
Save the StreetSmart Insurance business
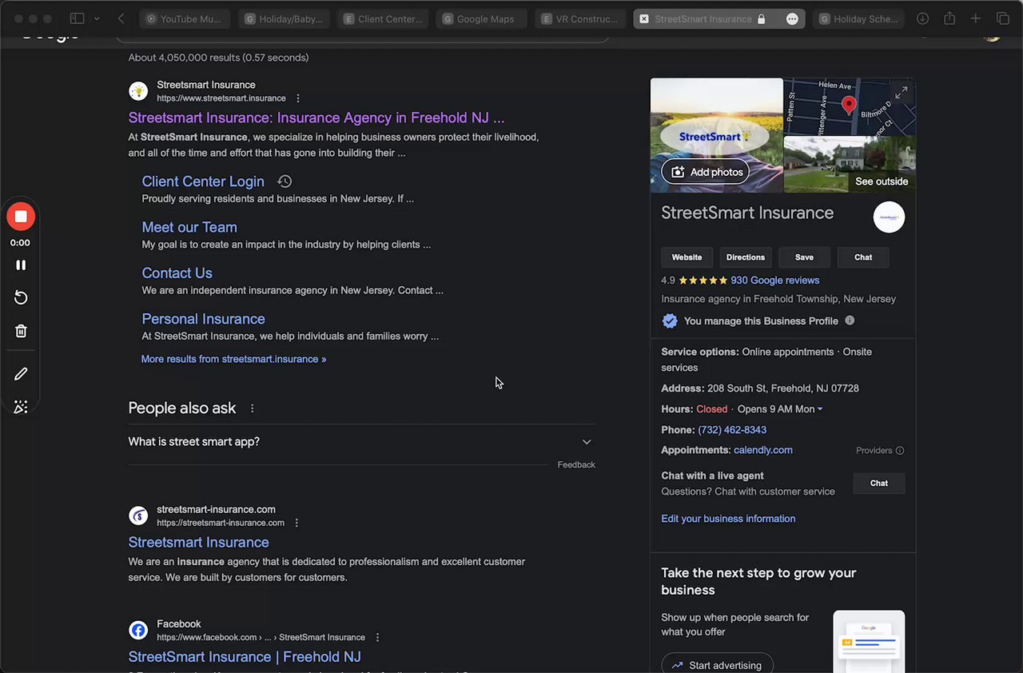click(x=804, y=257)
